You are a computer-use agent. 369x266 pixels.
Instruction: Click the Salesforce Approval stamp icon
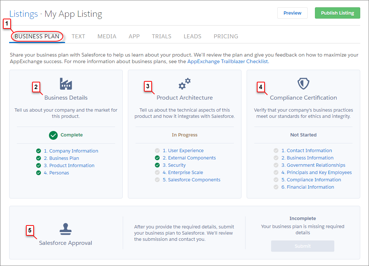point(65,229)
